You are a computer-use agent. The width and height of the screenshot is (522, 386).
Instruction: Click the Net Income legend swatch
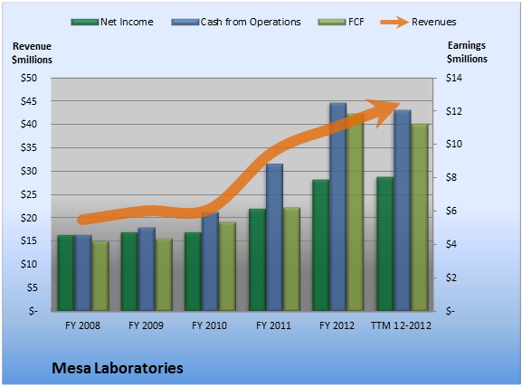(85, 23)
